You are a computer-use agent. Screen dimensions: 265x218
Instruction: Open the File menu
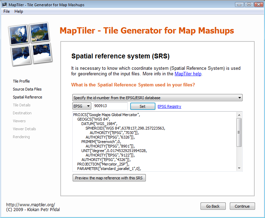click(x=7, y=11)
